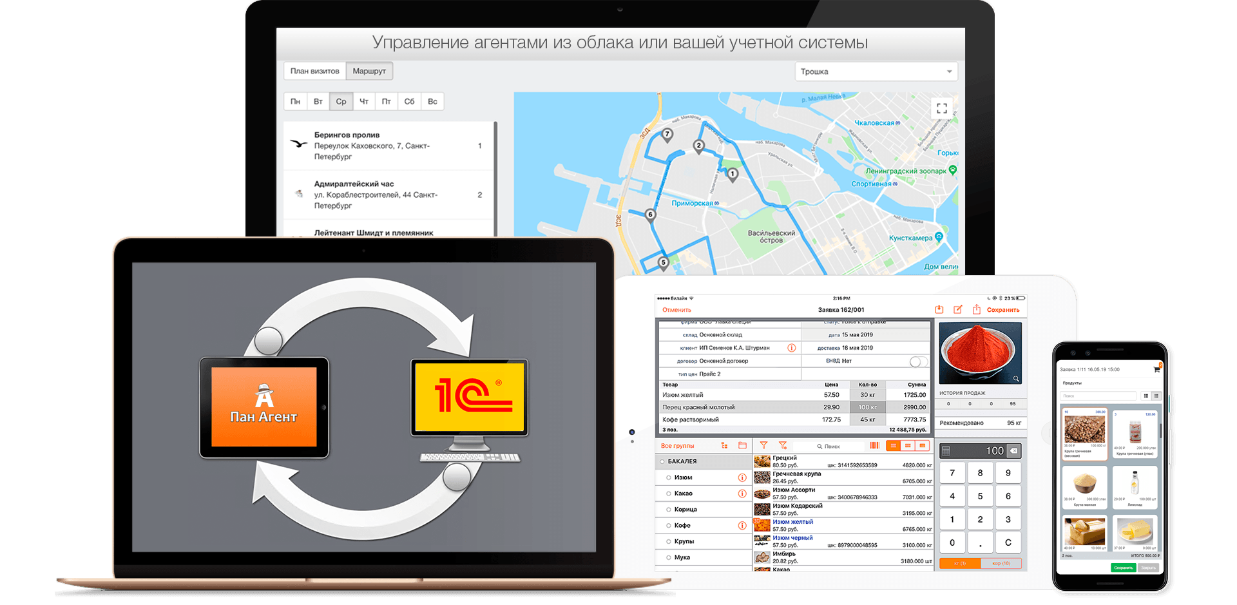The height and width of the screenshot is (605, 1237).
Task: Open the info icon for Изюм group
Action: (742, 478)
